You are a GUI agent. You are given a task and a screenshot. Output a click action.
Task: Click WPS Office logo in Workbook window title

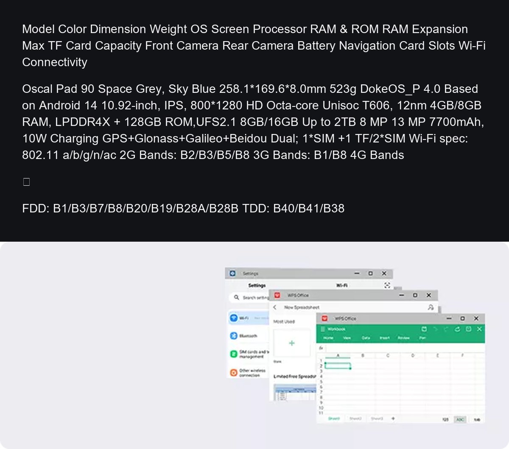click(325, 318)
